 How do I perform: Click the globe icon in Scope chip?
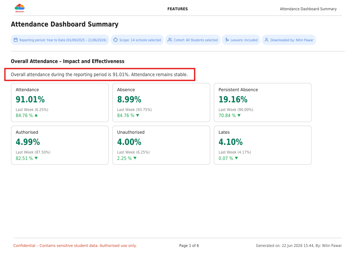click(x=115, y=40)
